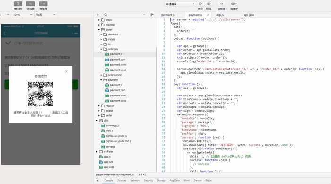Switch to the AppData tab

click(x=174, y=180)
